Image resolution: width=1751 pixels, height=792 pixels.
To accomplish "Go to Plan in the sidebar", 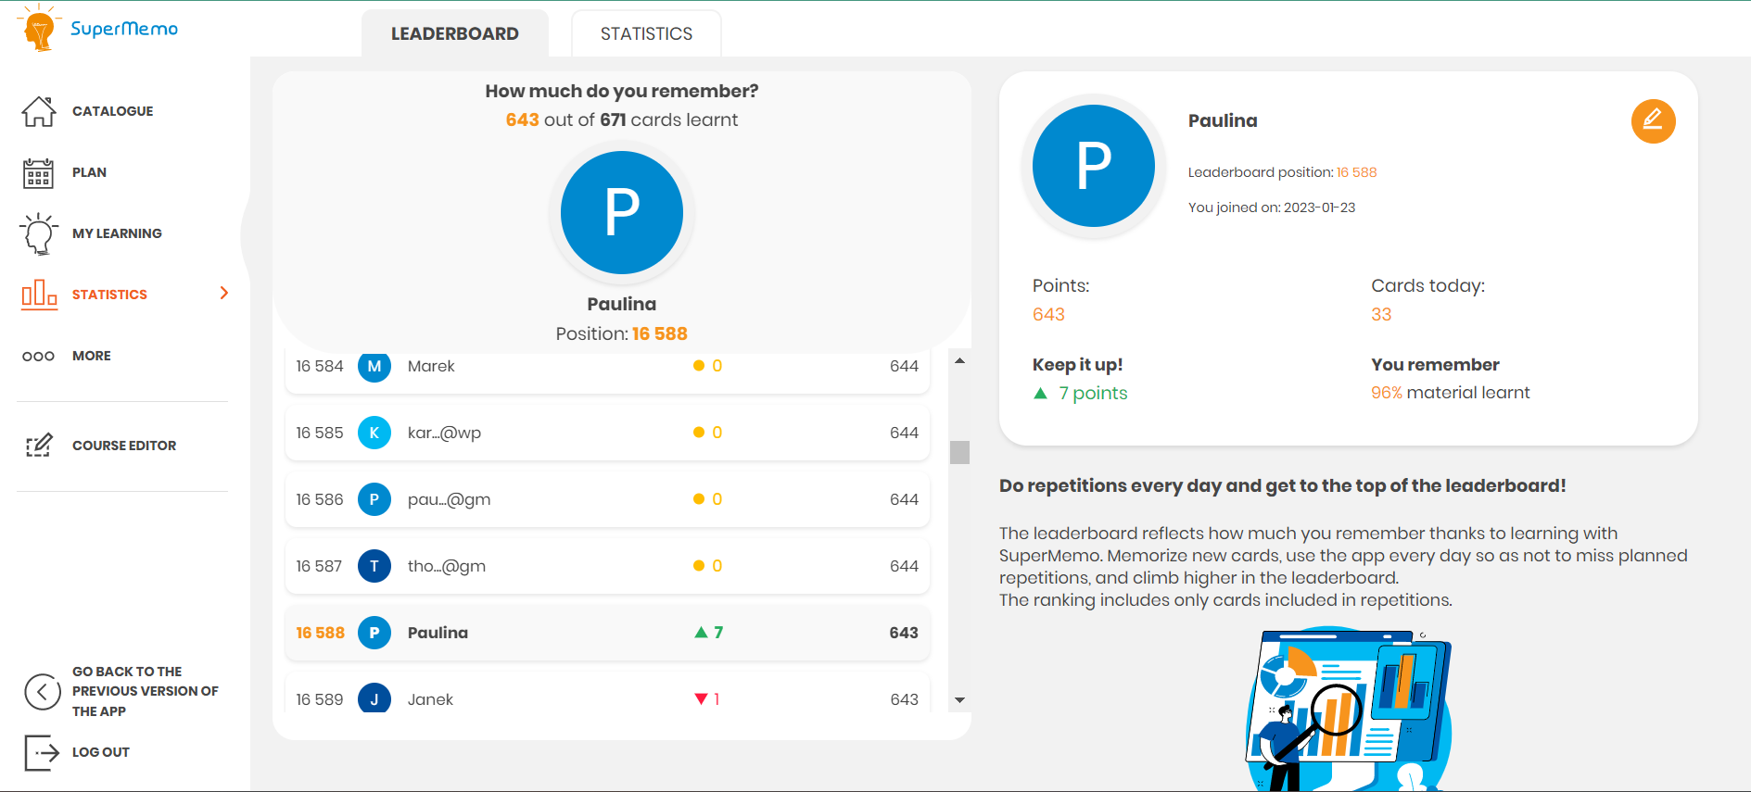I will (x=89, y=172).
